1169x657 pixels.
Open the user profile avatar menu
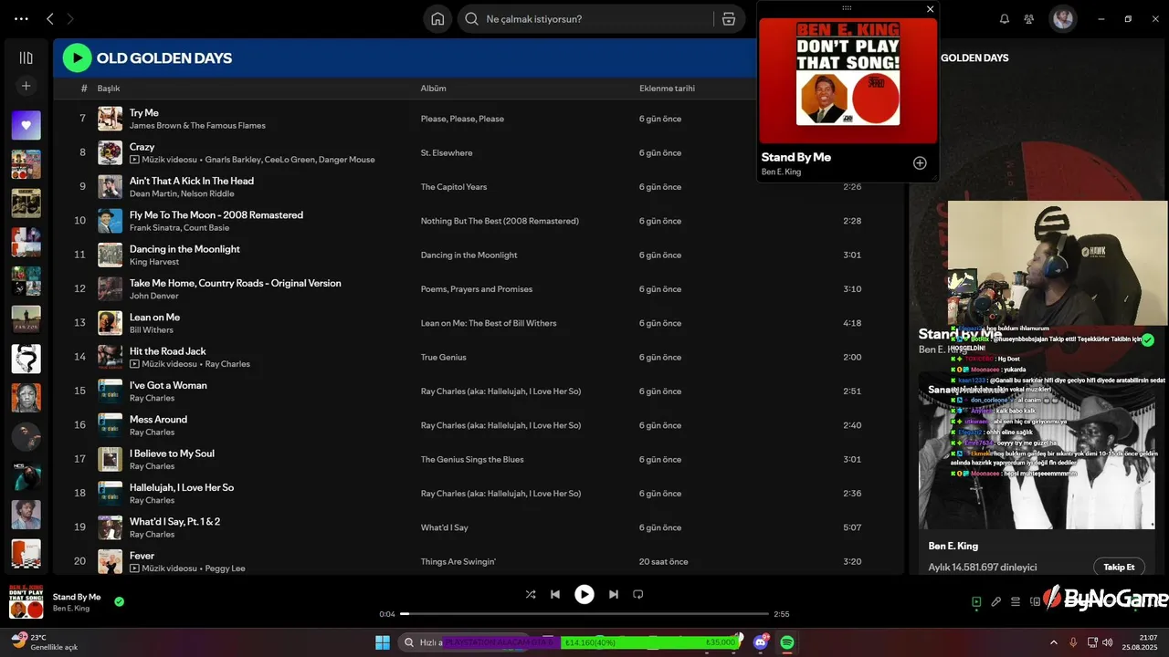(1062, 18)
